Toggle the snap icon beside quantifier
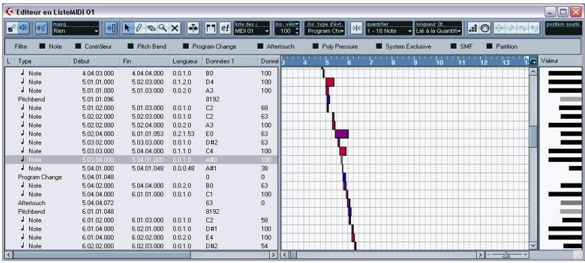585x263 pixels. point(356,28)
